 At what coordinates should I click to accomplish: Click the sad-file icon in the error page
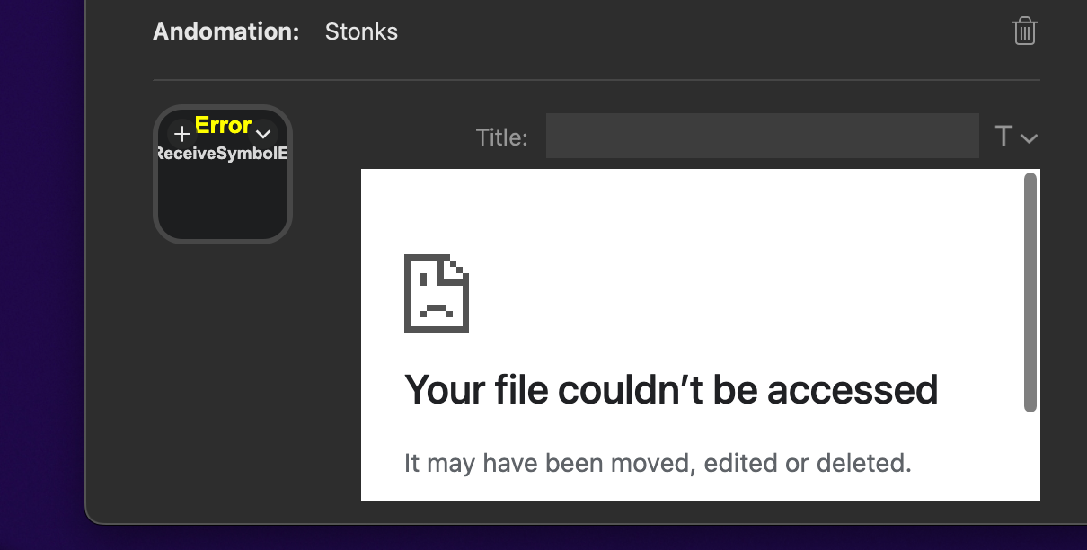(437, 292)
